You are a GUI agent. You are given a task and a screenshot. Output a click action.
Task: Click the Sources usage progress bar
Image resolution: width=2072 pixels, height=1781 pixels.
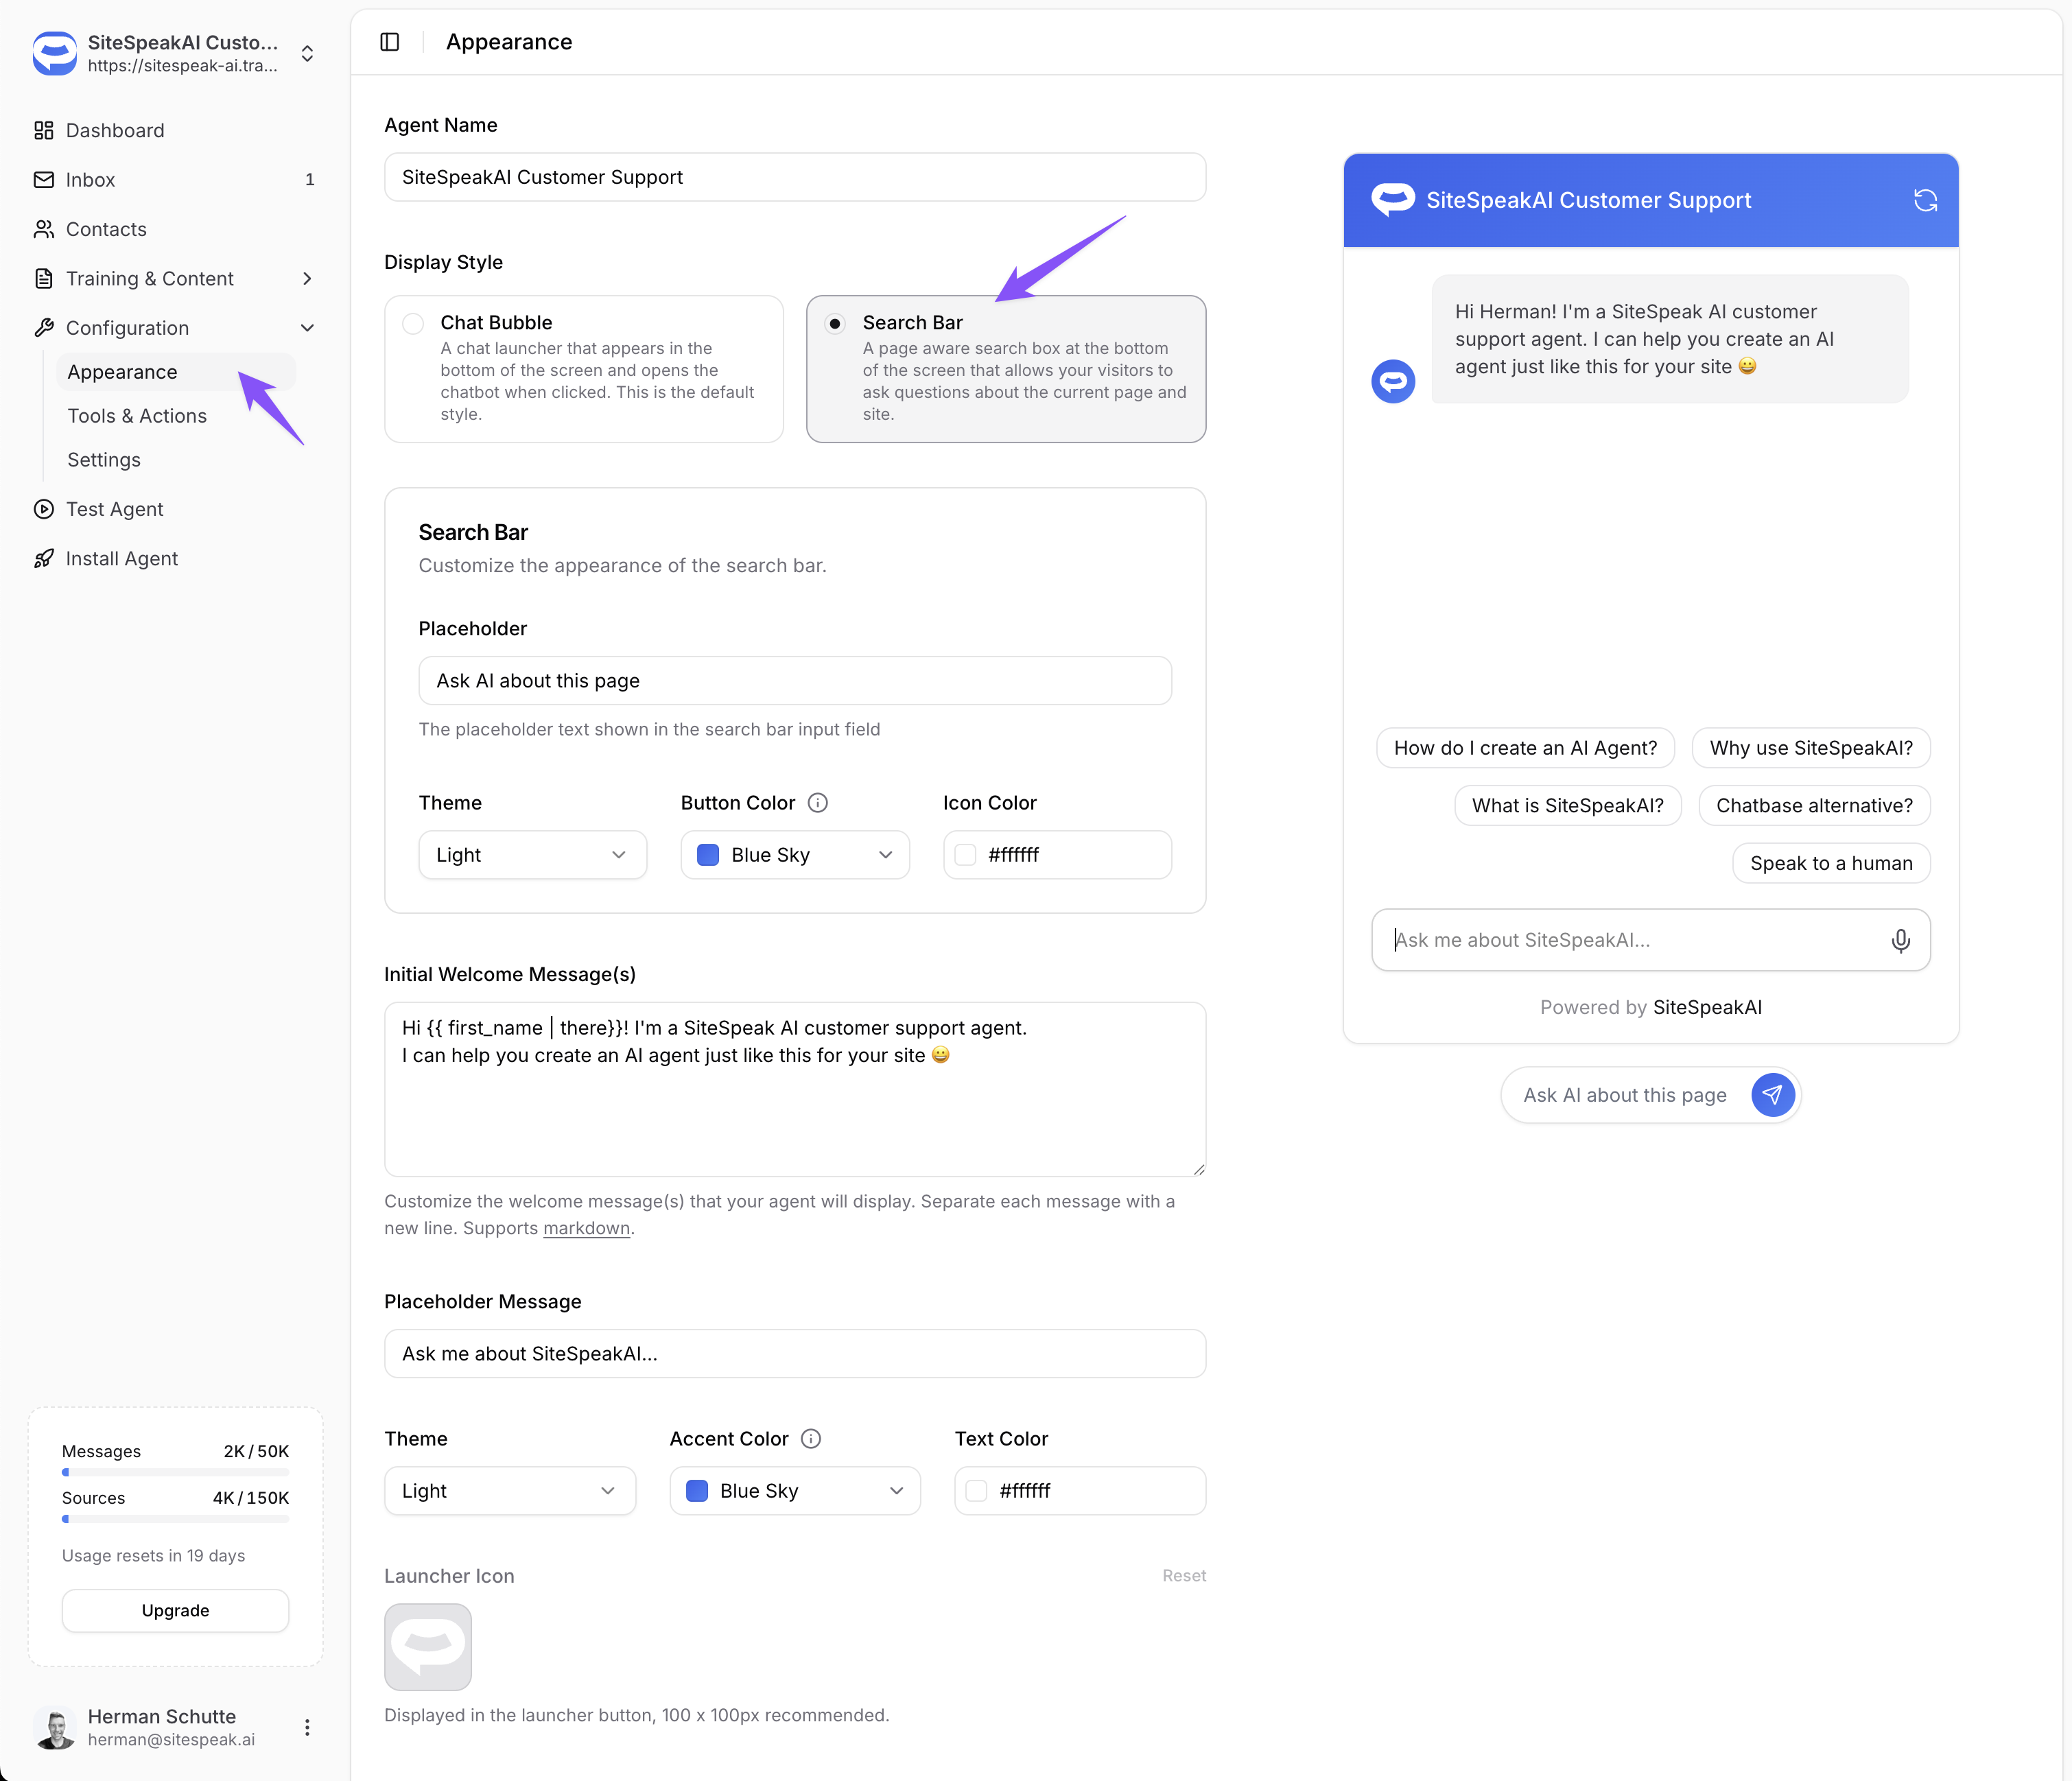(x=175, y=1519)
